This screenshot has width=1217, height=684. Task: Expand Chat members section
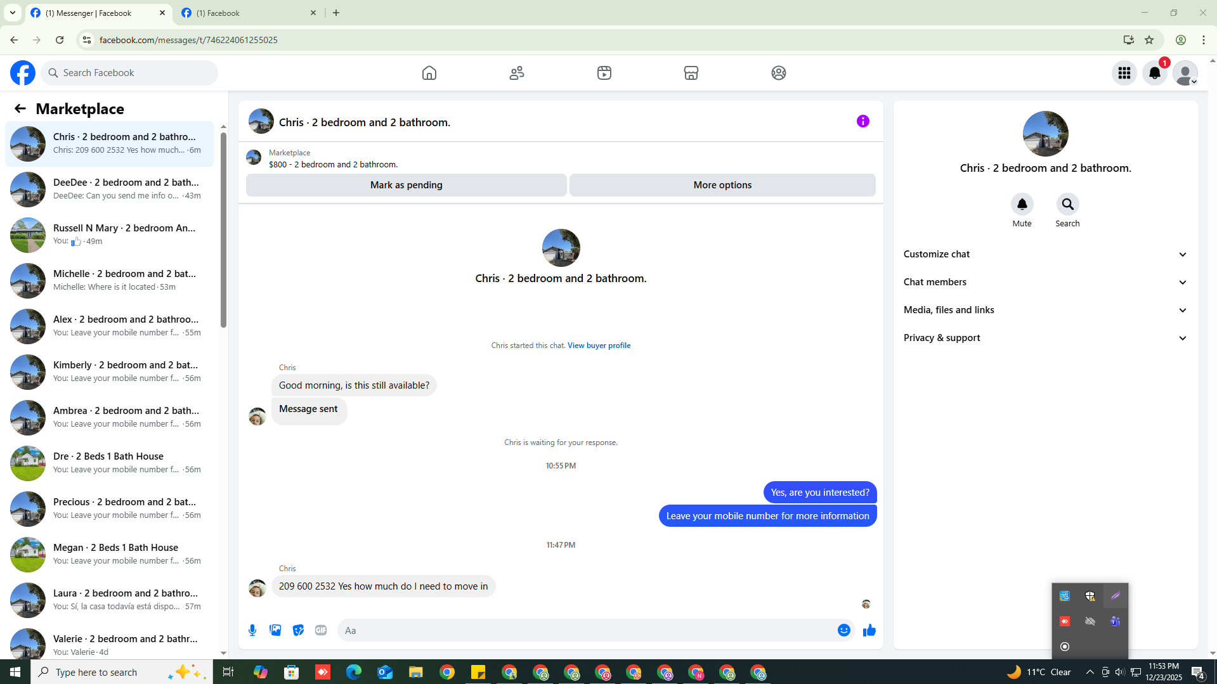click(x=1045, y=282)
